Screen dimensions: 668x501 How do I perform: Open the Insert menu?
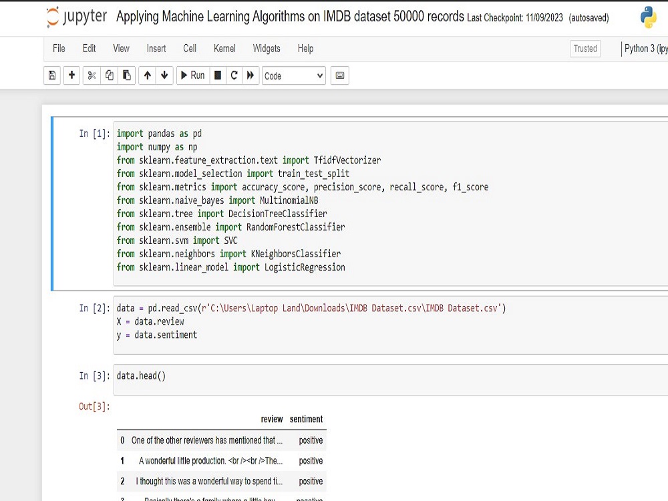click(x=156, y=49)
